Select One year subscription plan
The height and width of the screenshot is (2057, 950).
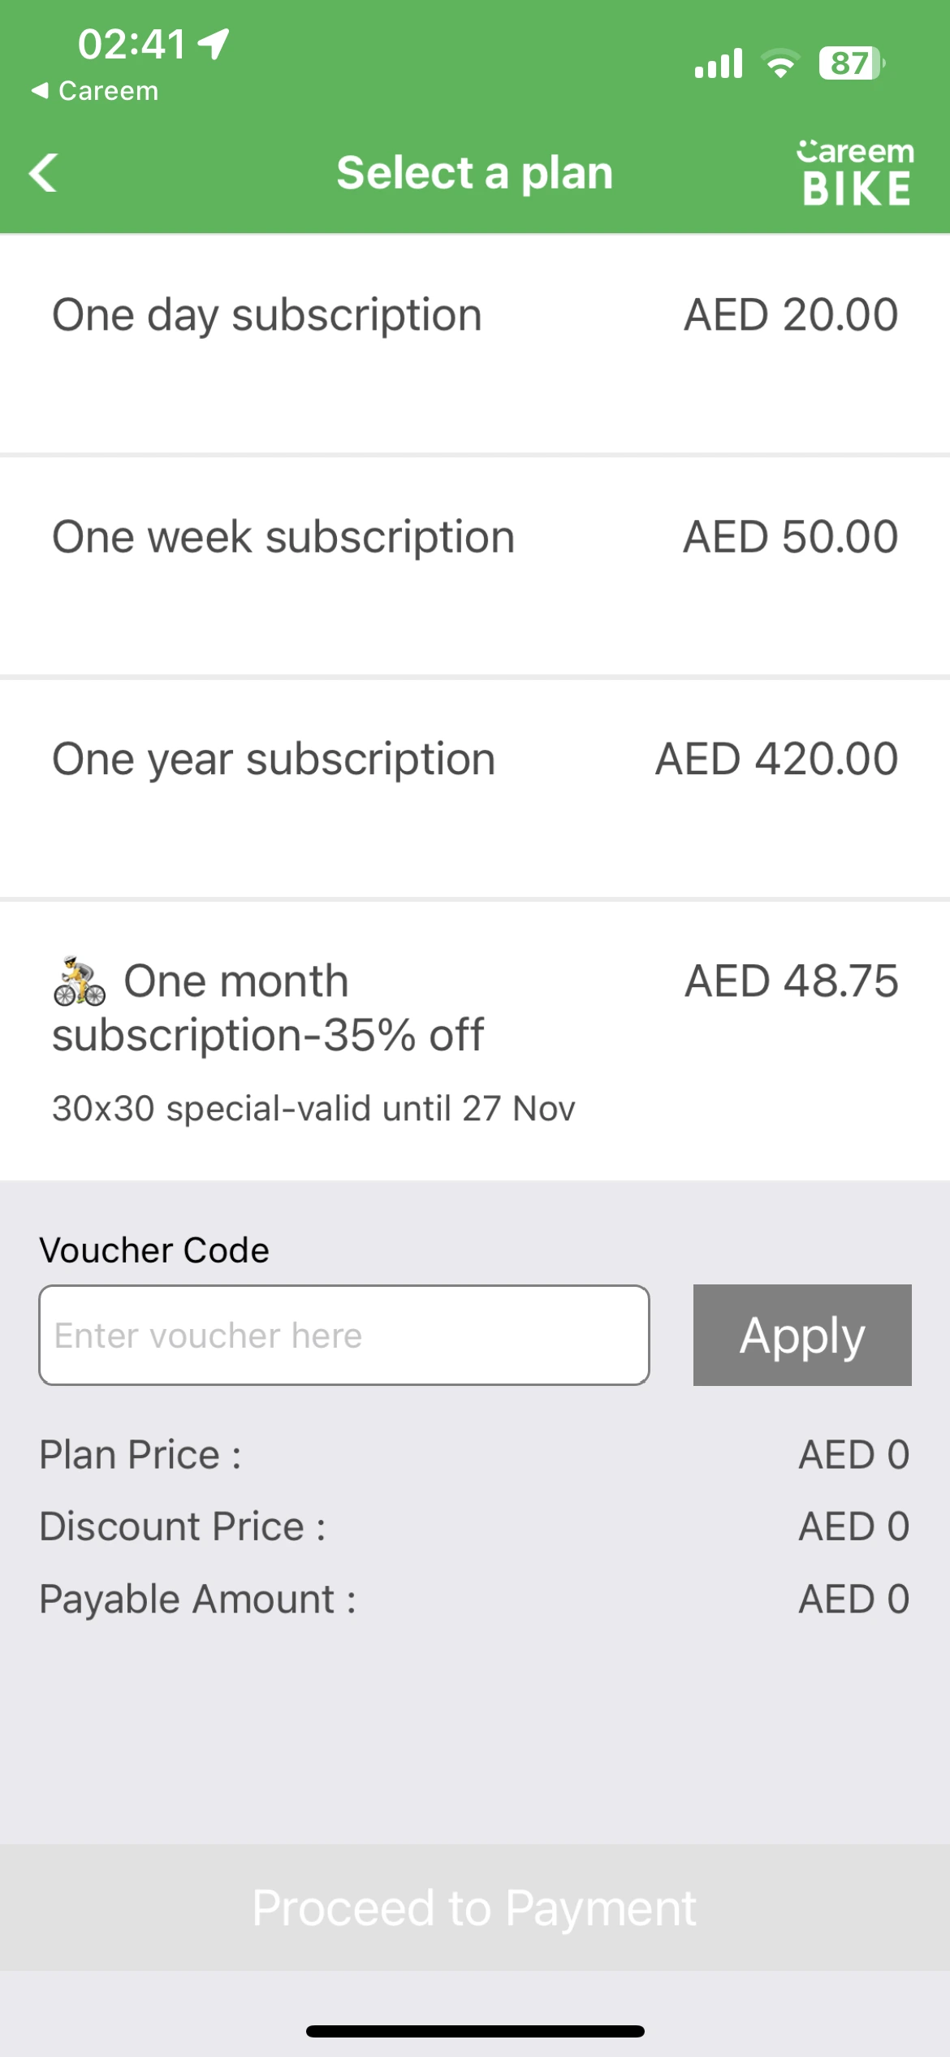(x=475, y=789)
